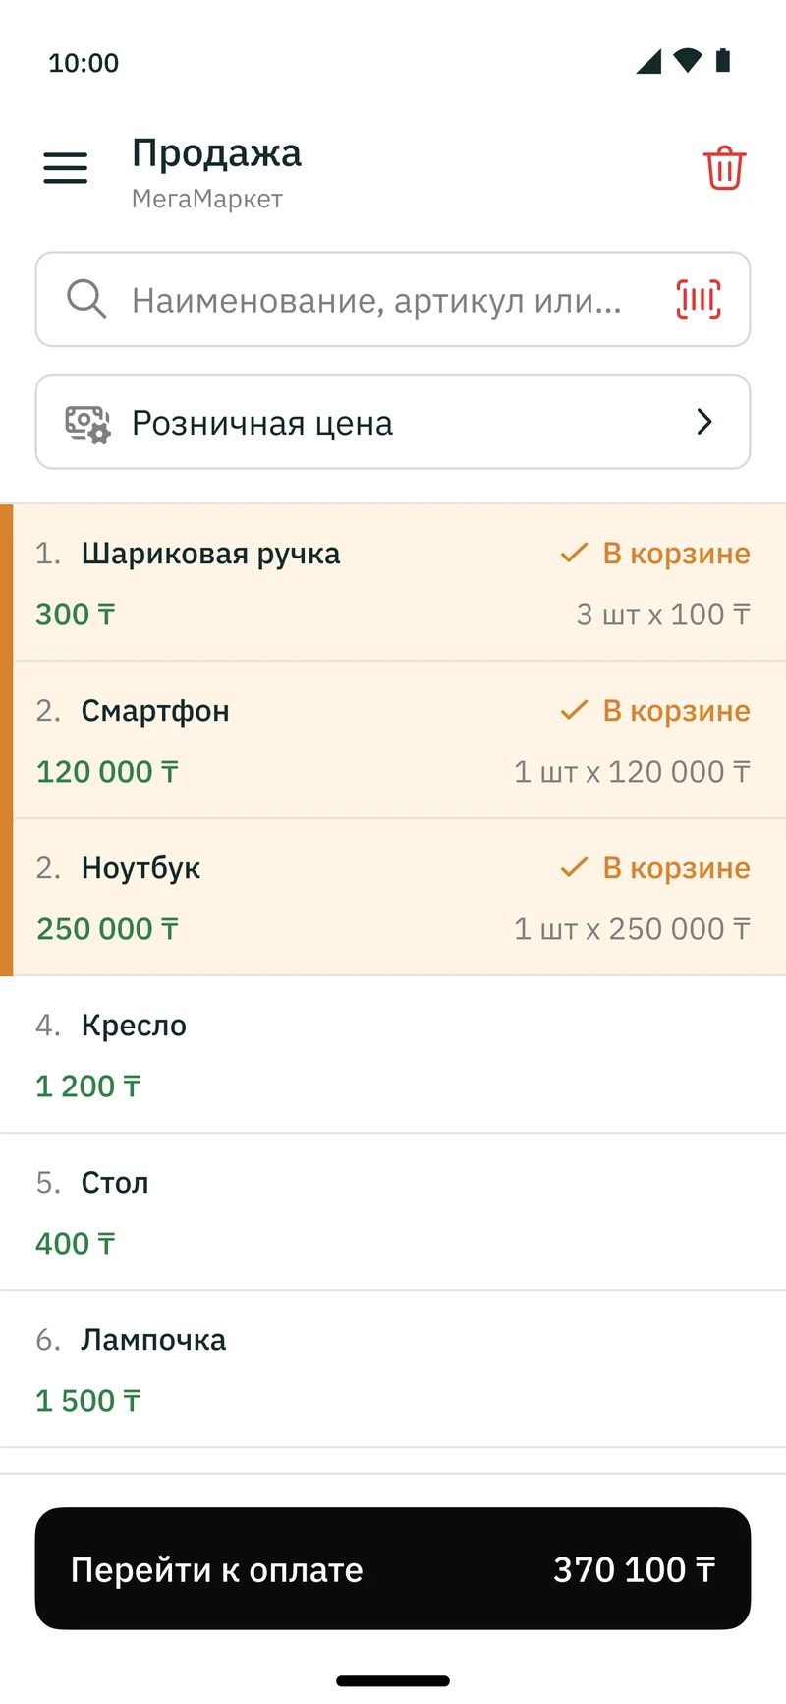Open the Розничная цена price type selector
The image size is (786, 1704).
pyautogui.click(x=393, y=422)
